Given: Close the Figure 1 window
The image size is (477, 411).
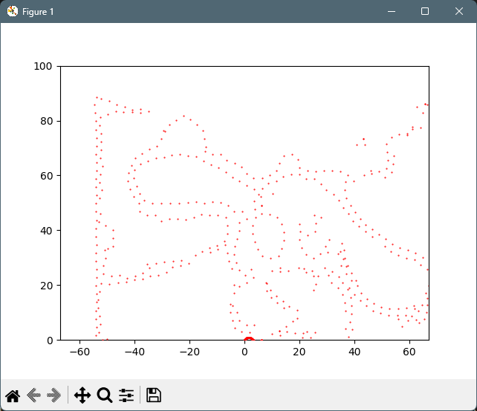Looking at the screenshot, I should pos(459,12).
